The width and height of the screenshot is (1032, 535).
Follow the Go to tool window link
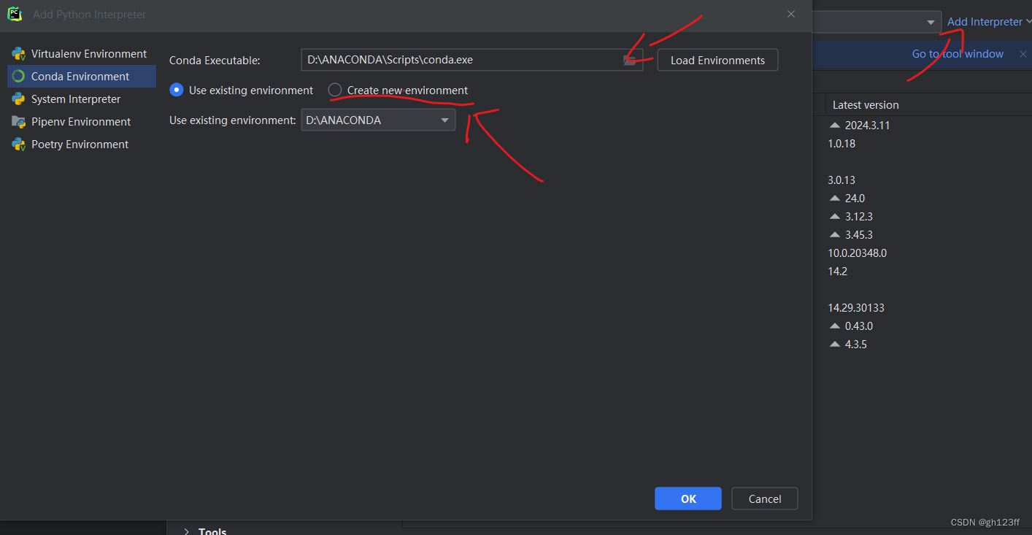tap(957, 53)
